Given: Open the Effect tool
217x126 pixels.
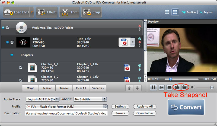Looking at the screenshot, I should (x=46, y=12).
